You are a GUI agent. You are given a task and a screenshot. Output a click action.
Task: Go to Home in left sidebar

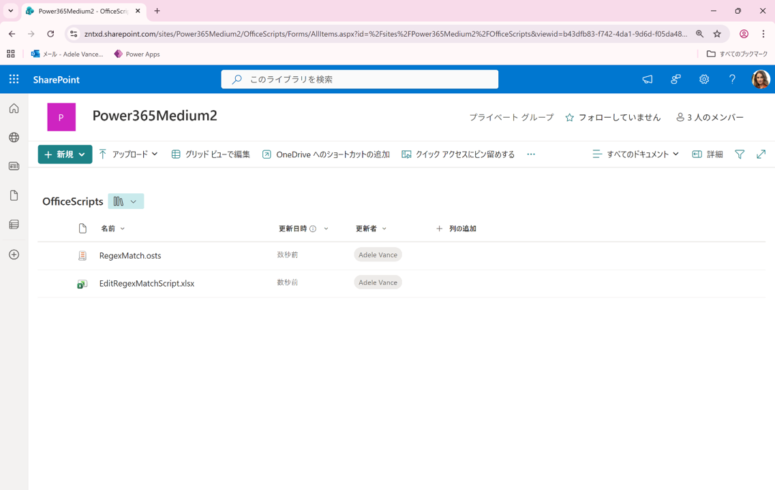pos(14,109)
